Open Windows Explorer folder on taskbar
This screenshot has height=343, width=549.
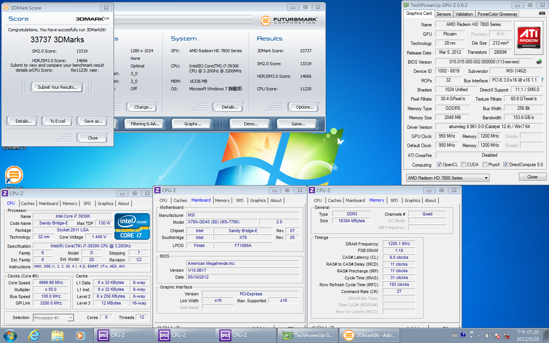(x=58, y=335)
